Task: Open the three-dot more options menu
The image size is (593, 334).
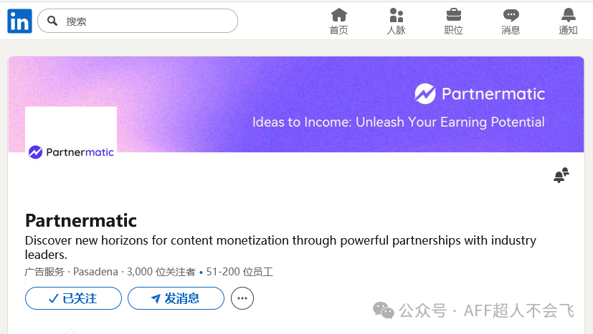Action: (x=242, y=298)
